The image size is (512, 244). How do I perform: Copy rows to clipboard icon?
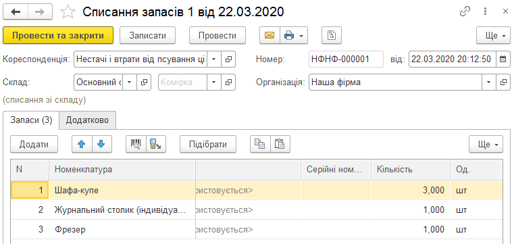click(x=260, y=144)
